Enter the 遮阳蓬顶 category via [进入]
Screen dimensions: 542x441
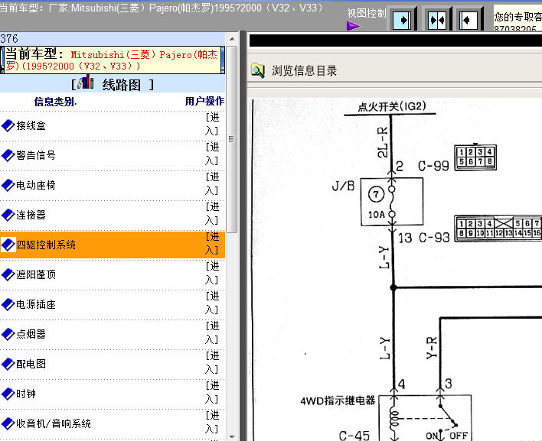pyautogui.click(x=212, y=273)
